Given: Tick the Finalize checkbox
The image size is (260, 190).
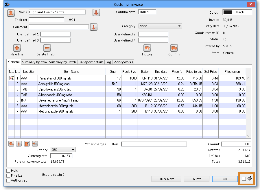Looking at the screenshot, I should 8,175.
